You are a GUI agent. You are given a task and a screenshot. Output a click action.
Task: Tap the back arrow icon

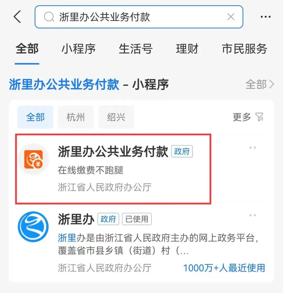click(17, 17)
